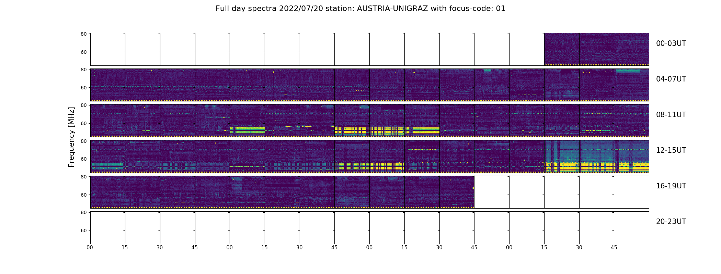Click the 80 tick of the 16-19UT row

(83, 176)
